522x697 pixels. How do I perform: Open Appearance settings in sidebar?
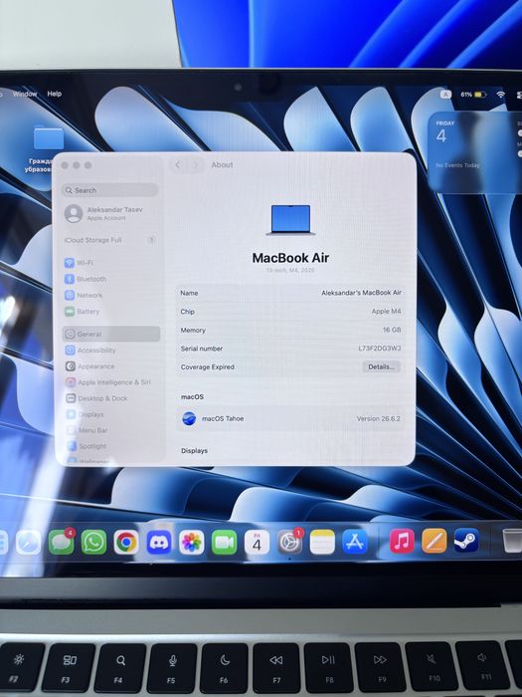[x=111, y=366]
